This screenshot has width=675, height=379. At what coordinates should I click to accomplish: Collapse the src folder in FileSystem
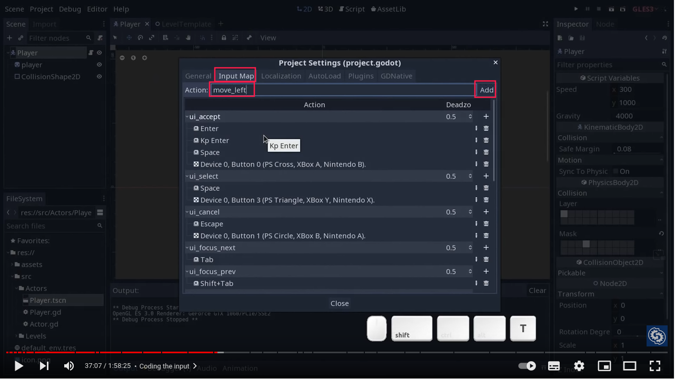[x=13, y=276]
